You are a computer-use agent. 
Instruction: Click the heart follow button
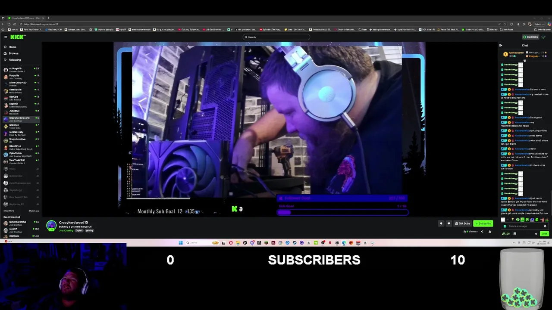click(x=448, y=223)
